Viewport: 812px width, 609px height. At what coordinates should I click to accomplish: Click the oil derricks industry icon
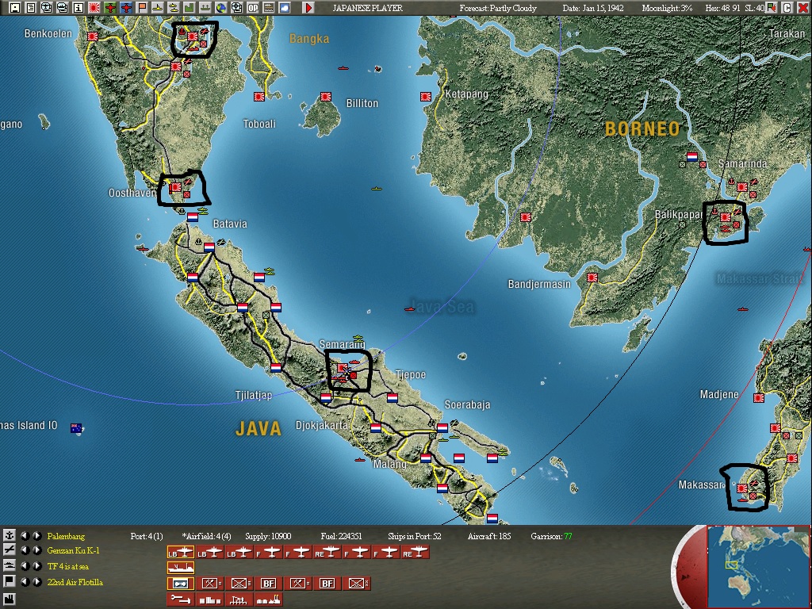239,599
